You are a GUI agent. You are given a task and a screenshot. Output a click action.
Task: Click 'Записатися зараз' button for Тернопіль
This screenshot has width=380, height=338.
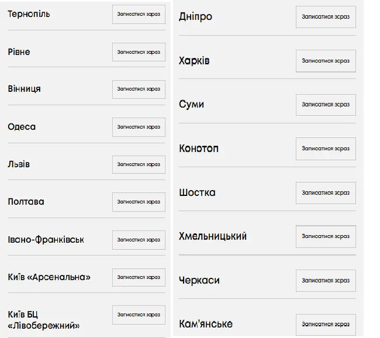click(139, 14)
